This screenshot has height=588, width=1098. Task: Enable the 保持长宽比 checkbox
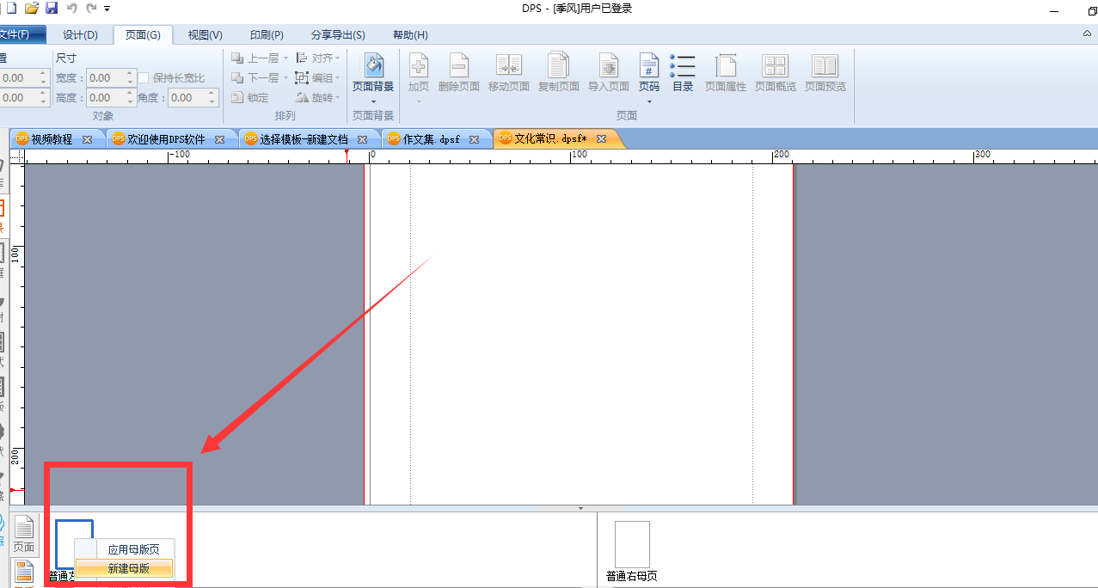click(144, 77)
